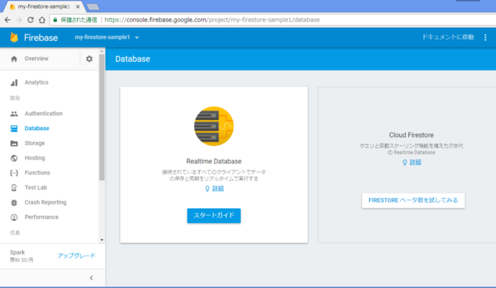The height and width of the screenshot is (288, 496).
Task: Click the Storage folder icon
Action: click(14, 143)
